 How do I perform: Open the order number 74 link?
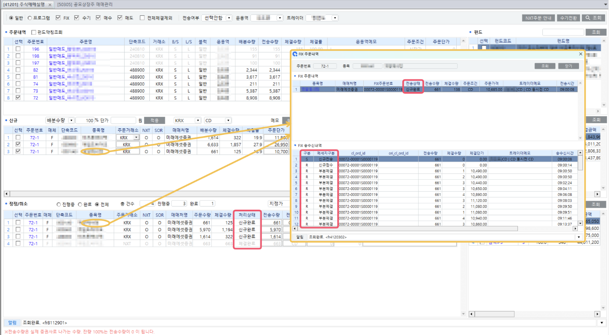coord(36,84)
